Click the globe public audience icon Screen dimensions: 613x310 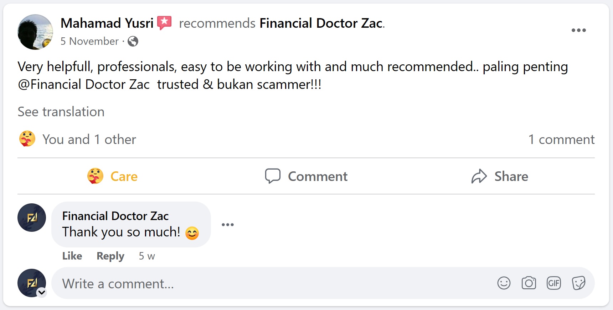point(133,42)
